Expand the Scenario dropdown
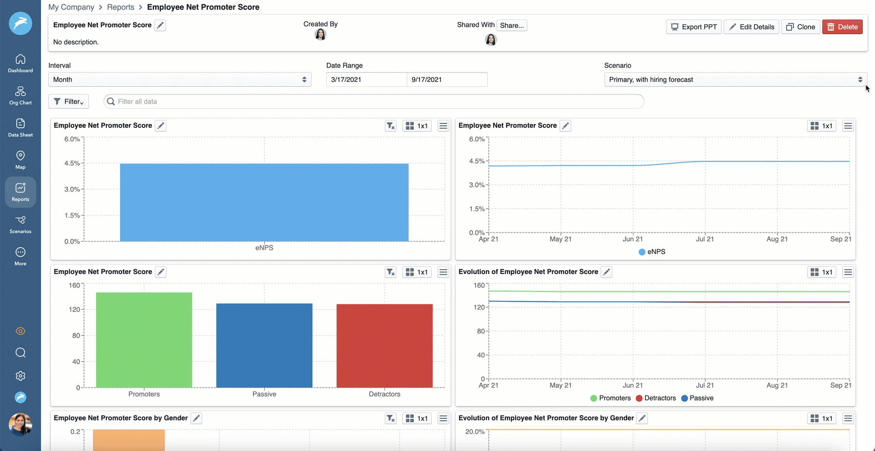The image size is (875, 451). (735, 79)
